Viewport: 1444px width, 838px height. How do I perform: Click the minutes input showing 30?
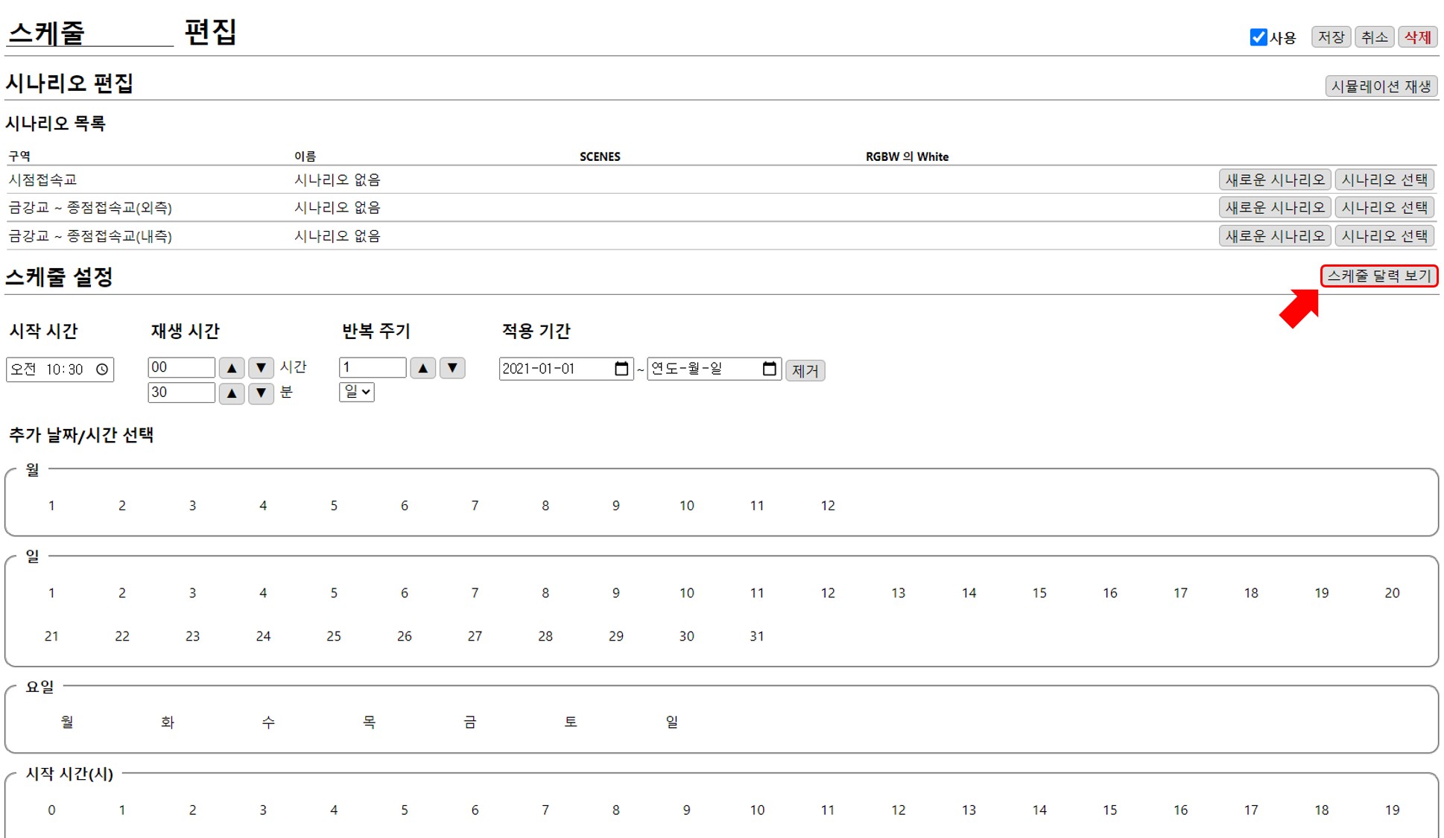point(181,393)
